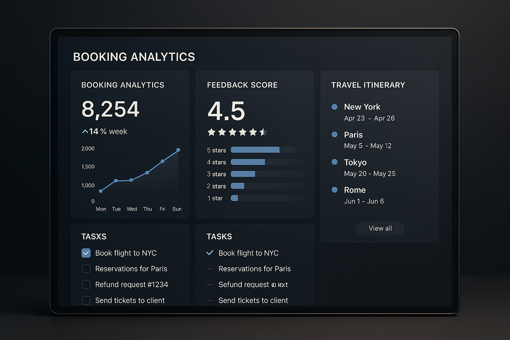Open the New York itinerary entry
The width and height of the screenshot is (510, 340).
coord(362,107)
